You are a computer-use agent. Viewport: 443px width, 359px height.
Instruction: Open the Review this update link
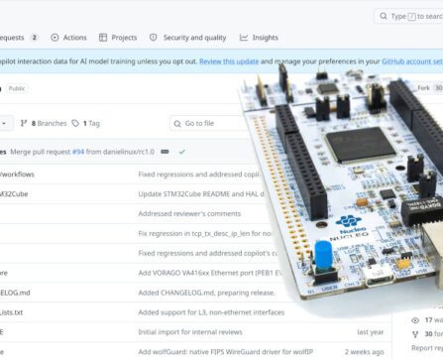pos(229,61)
